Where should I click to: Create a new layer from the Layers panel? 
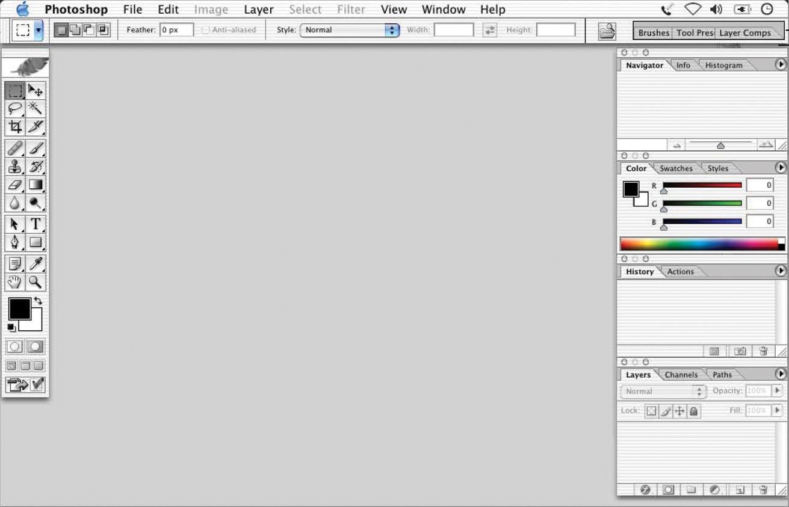coord(740,490)
